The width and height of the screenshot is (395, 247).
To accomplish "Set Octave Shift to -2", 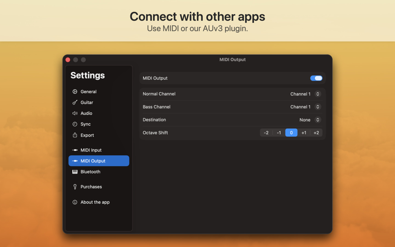I will [266, 133].
